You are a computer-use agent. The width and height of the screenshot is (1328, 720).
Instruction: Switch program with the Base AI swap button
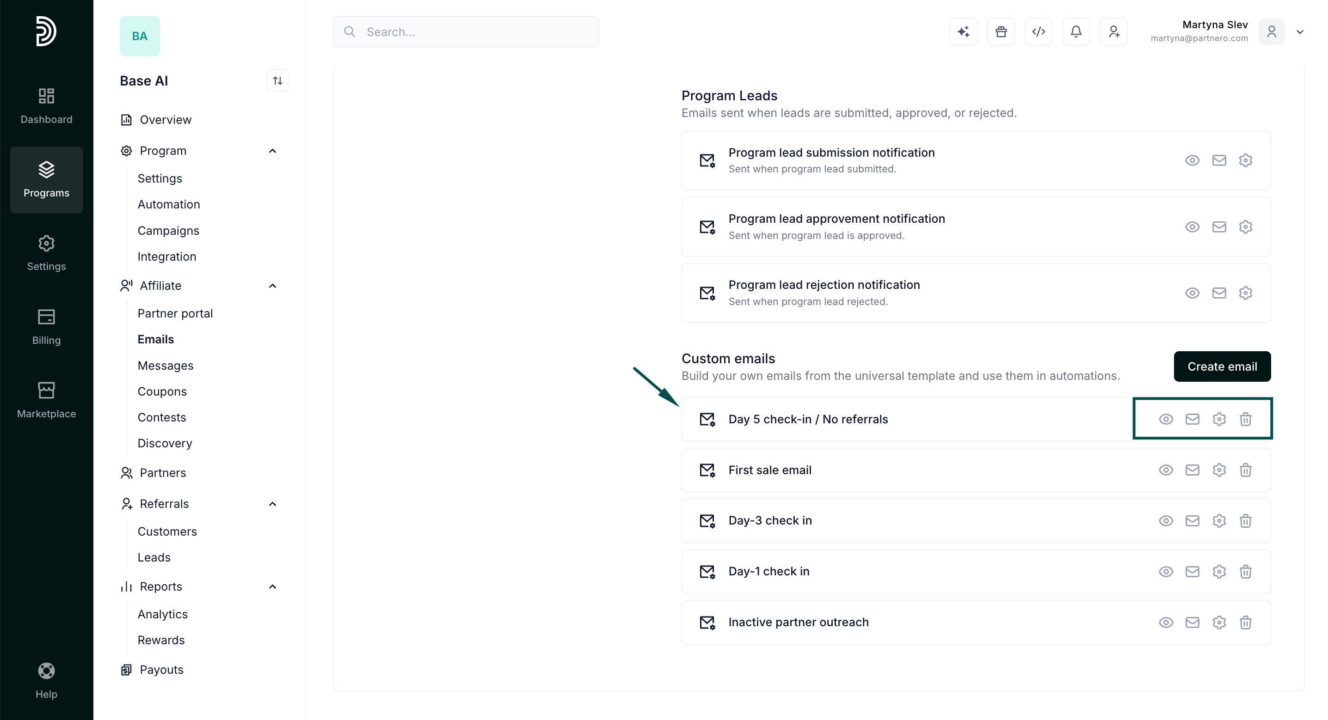tap(277, 81)
